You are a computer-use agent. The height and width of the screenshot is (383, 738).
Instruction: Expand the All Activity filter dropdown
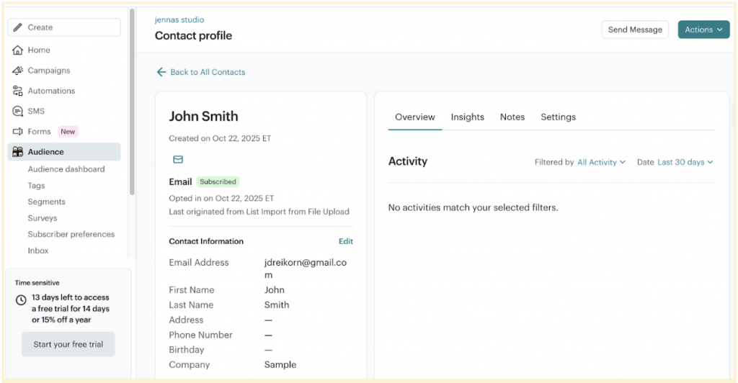[x=602, y=162]
